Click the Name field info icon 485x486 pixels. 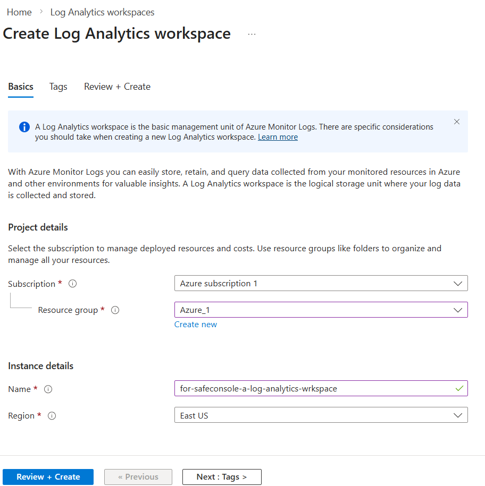tap(48, 389)
